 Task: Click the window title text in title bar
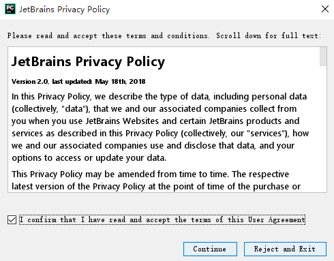click(64, 10)
